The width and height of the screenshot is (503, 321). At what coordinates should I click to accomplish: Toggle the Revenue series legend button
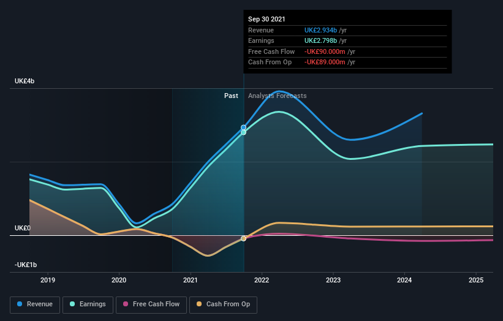click(x=35, y=304)
